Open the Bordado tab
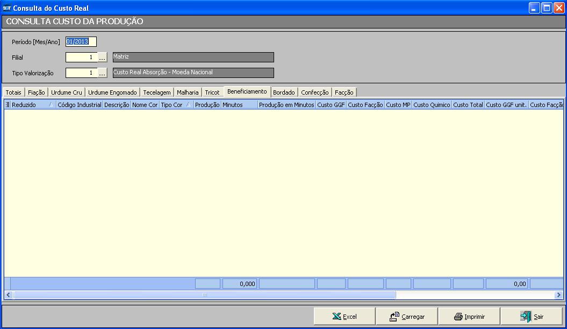 (x=284, y=92)
